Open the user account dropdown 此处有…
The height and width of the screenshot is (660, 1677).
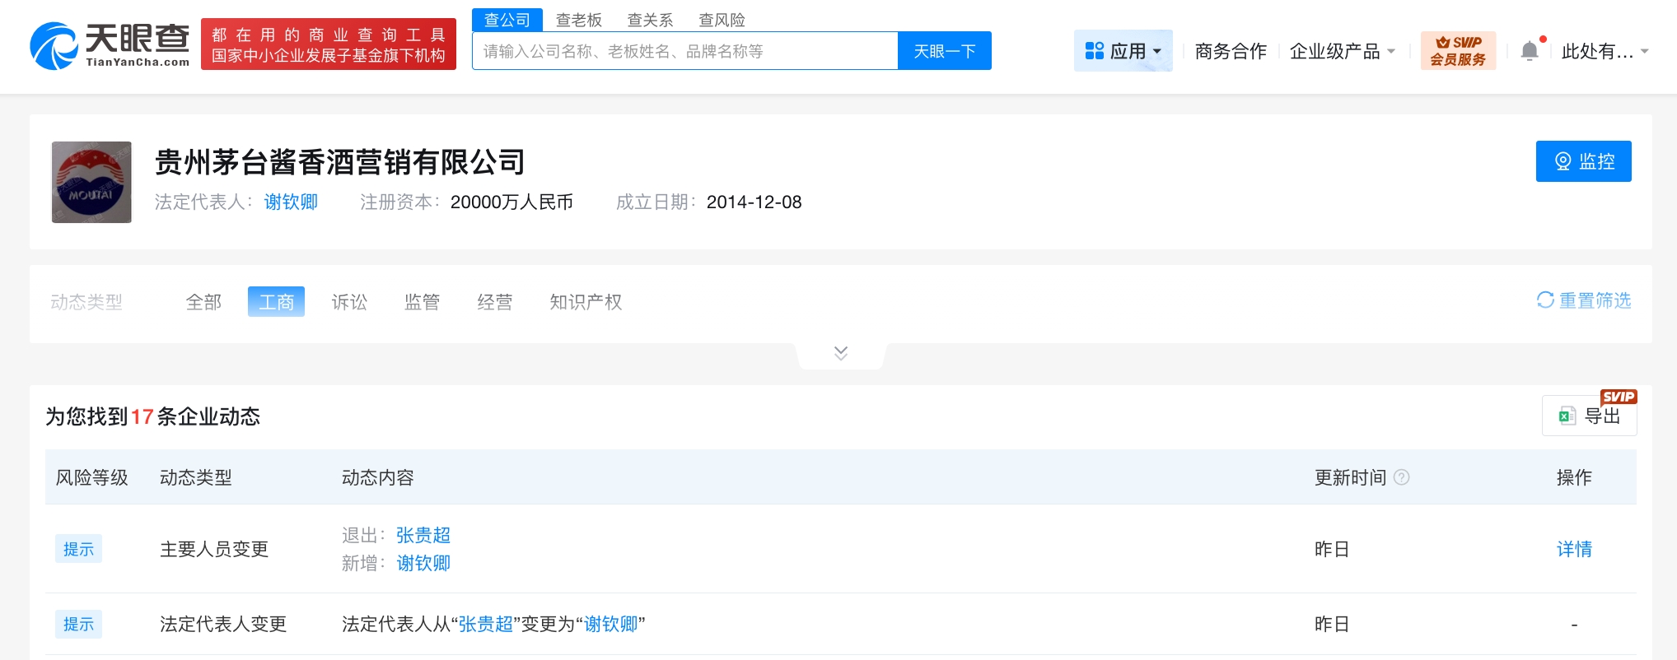click(x=1604, y=51)
